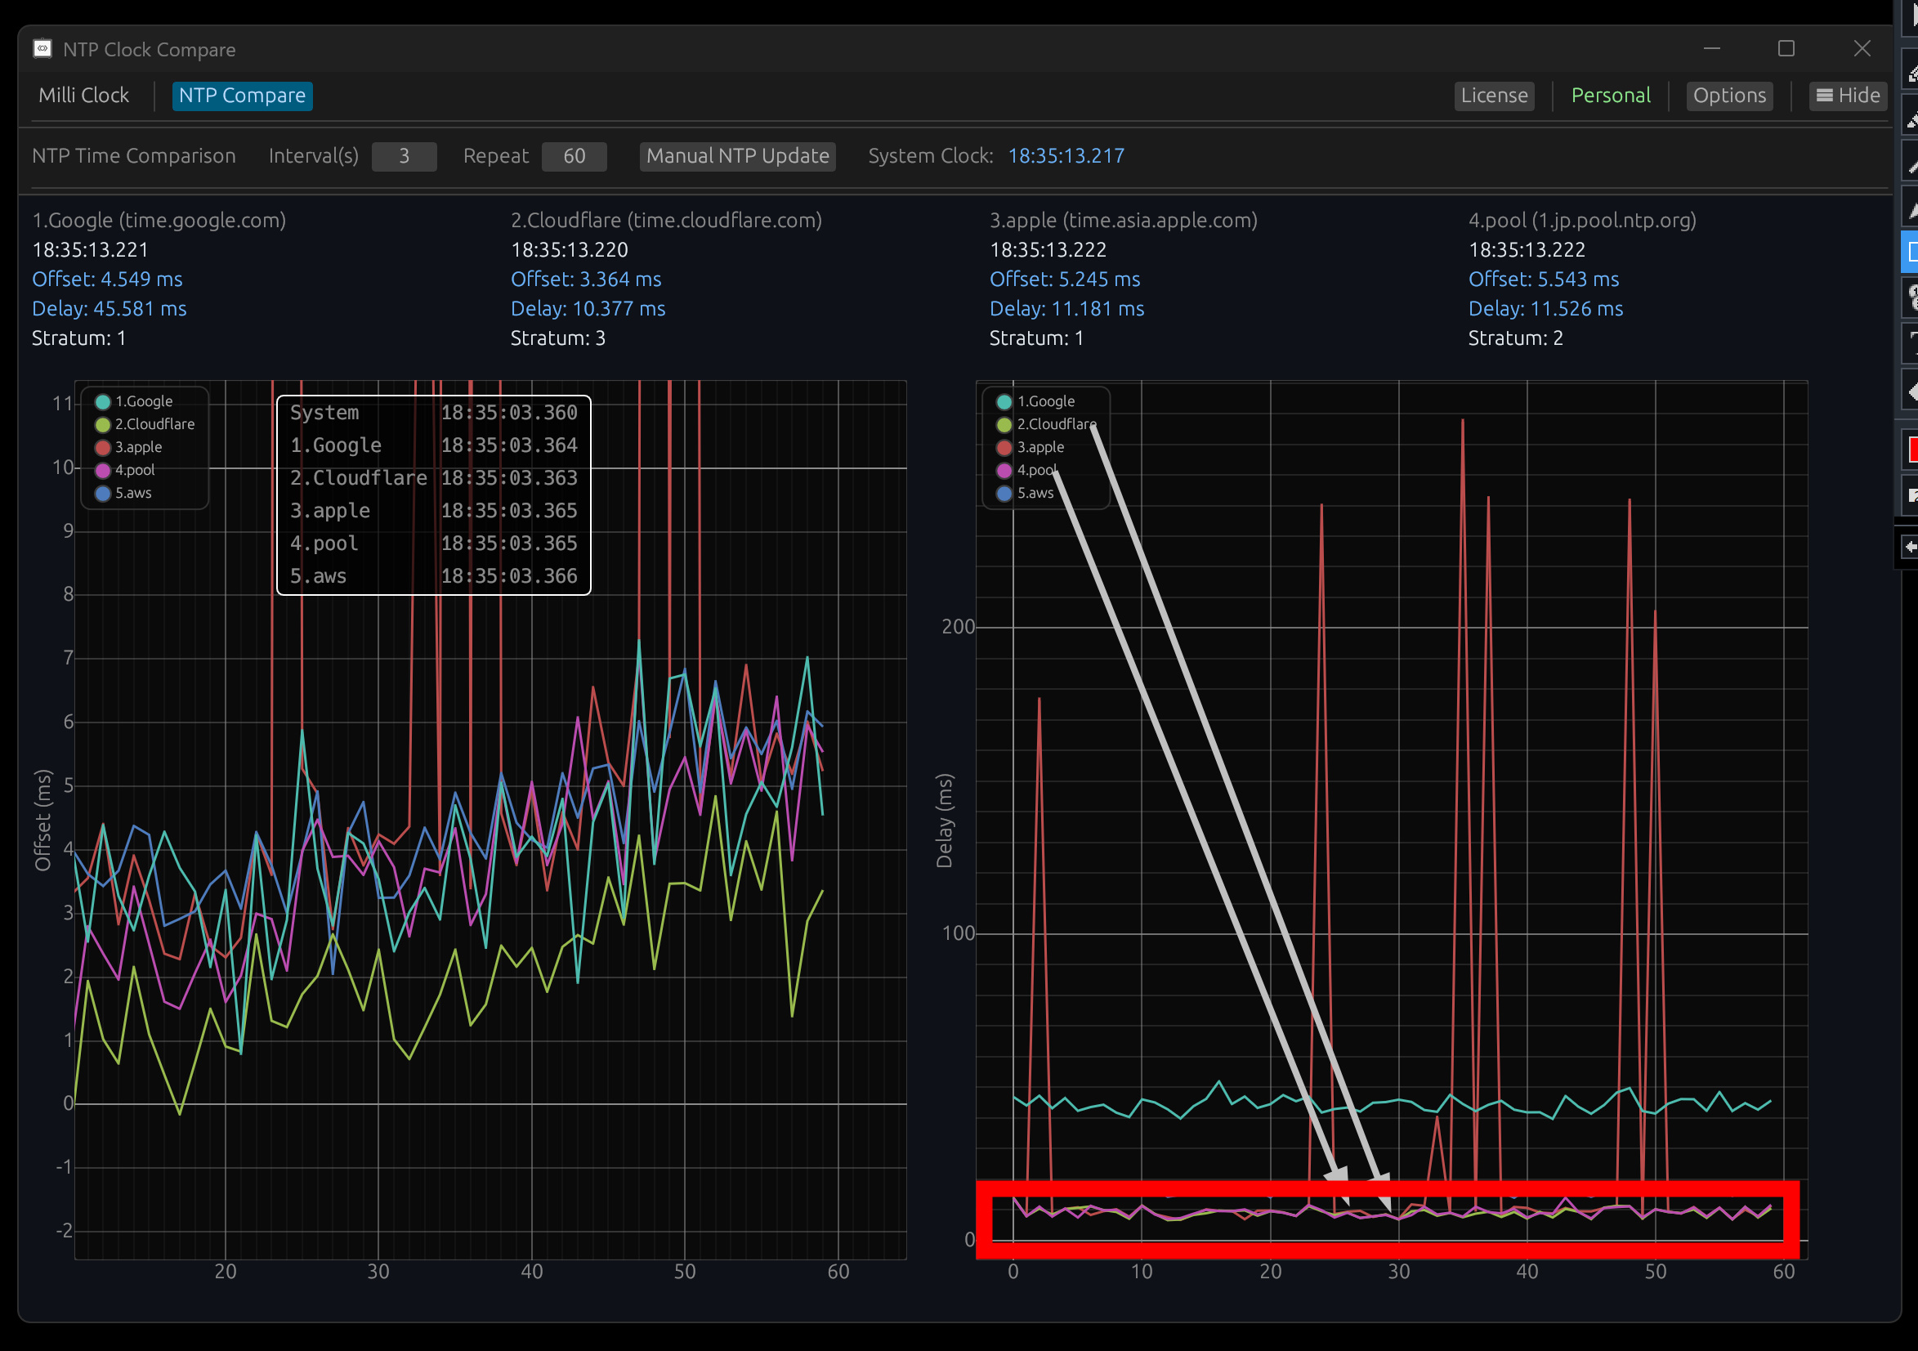The image size is (1918, 1351).
Task: Click the minimize window icon
Action: click(1712, 49)
